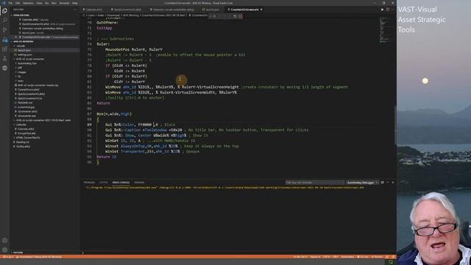Viewport: 471px width, 265px height.
Task: Open the AutoHotkey Debugger dropdown
Action: 362,183
